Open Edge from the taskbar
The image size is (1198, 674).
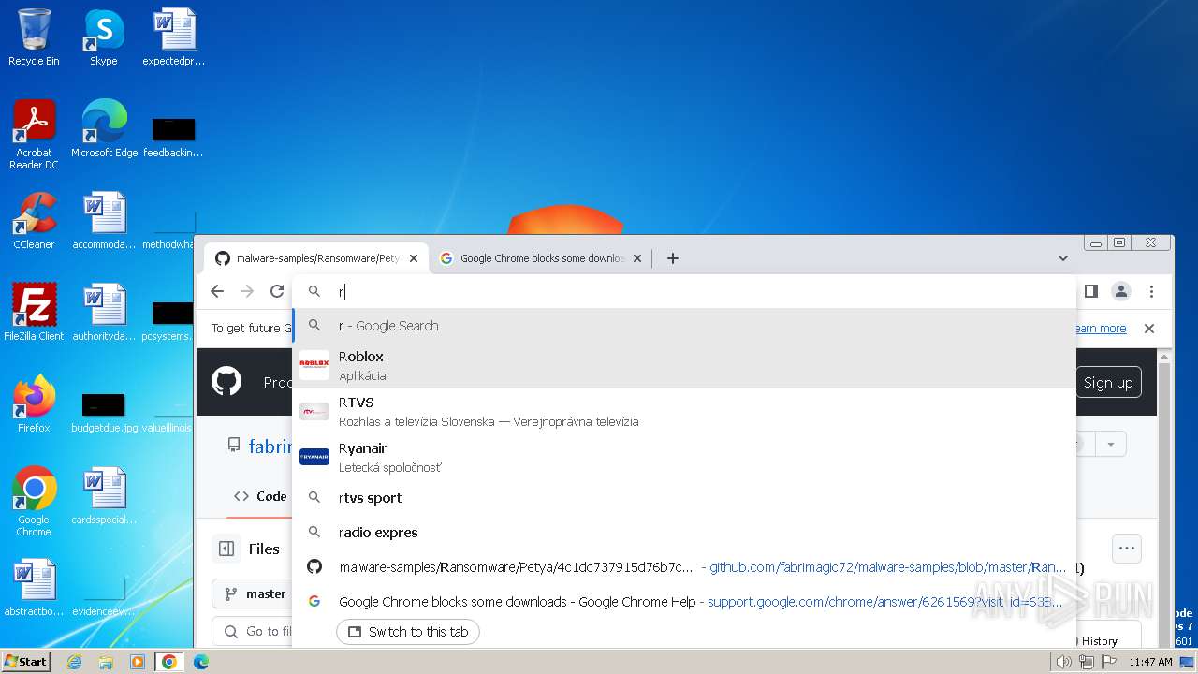pyautogui.click(x=200, y=662)
